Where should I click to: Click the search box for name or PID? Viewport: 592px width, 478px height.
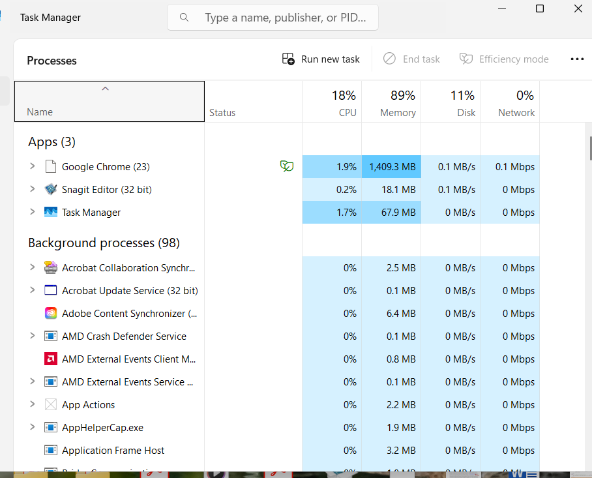coord(273,18)
